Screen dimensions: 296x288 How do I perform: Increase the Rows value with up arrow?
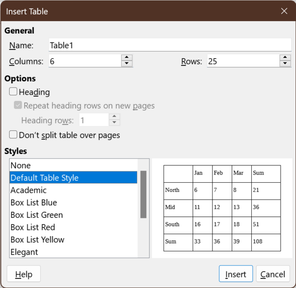click(285, 58)
